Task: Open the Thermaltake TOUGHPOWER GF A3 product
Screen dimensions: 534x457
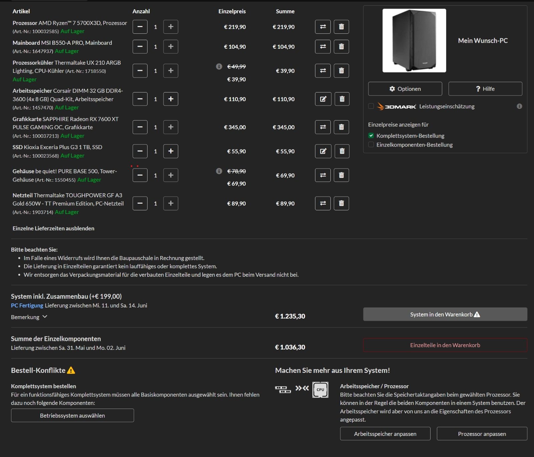Action: pos(68,199)
